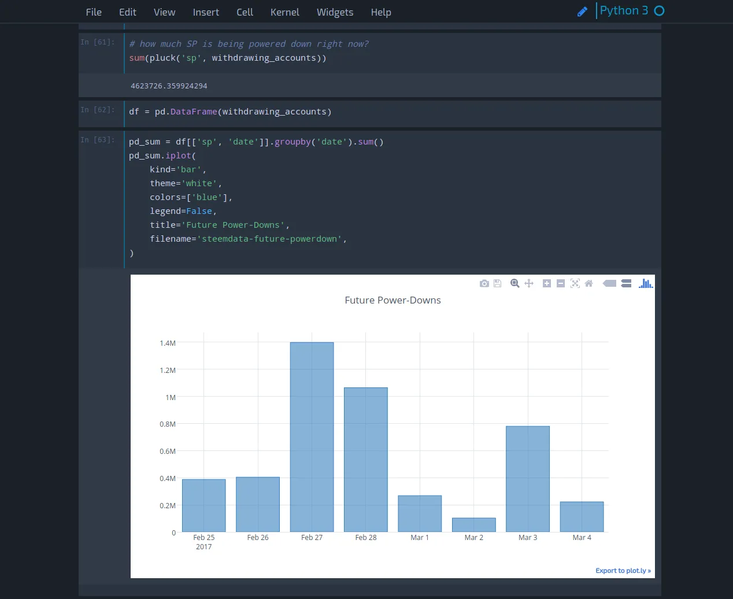Click the floppy disk save icon in plot toolbar

497,283
